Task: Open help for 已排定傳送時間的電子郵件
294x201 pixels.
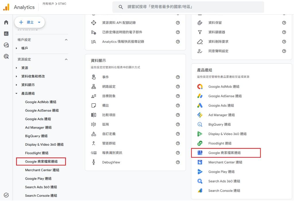Action: tap(178, 32)
